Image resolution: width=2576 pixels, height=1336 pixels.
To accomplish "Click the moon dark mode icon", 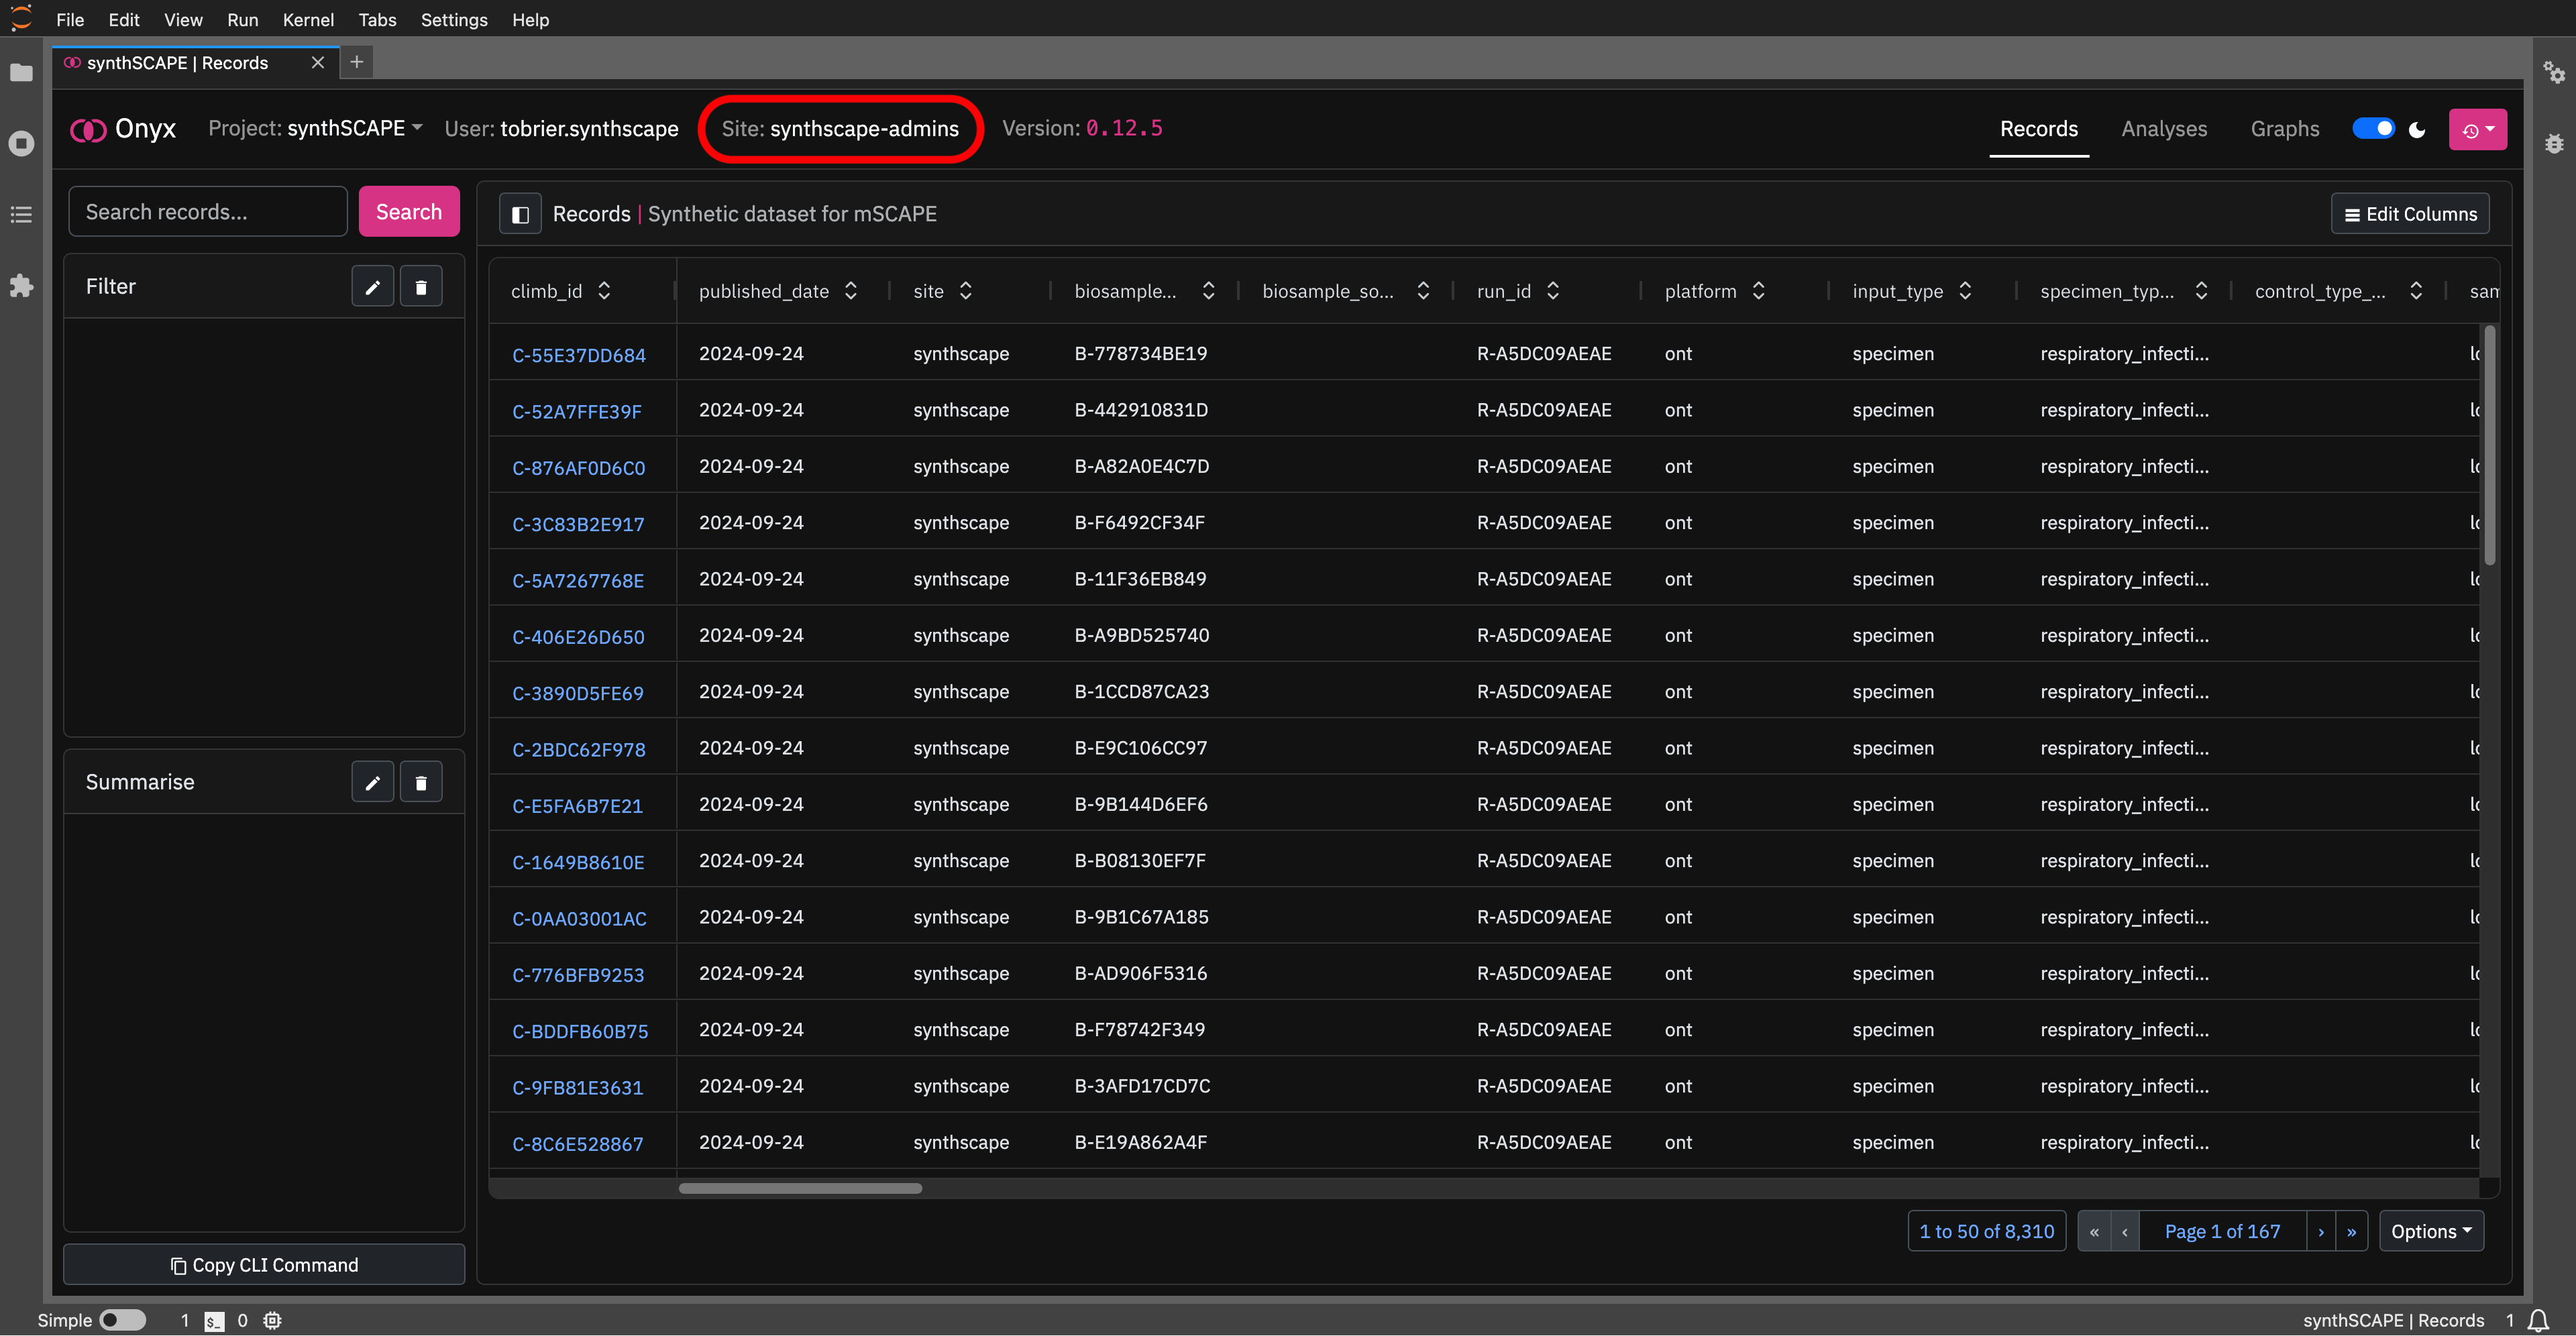I will tap(2417, 129).
